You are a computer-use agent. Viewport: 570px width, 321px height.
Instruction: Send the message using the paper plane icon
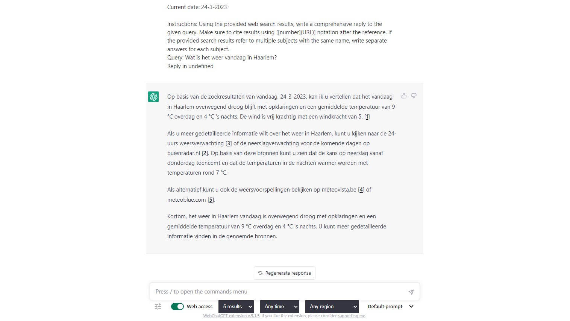point(411,291)
